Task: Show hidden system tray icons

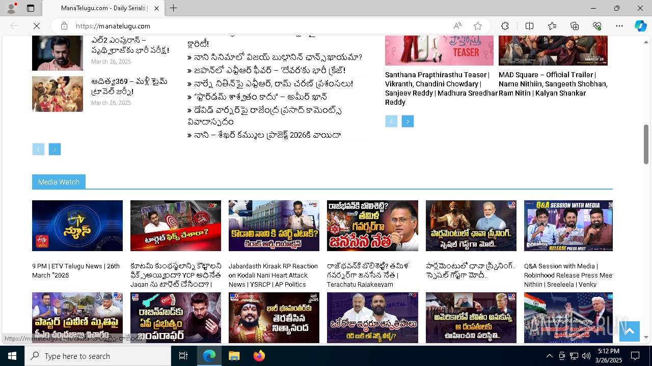Action: tap(549, 356)
